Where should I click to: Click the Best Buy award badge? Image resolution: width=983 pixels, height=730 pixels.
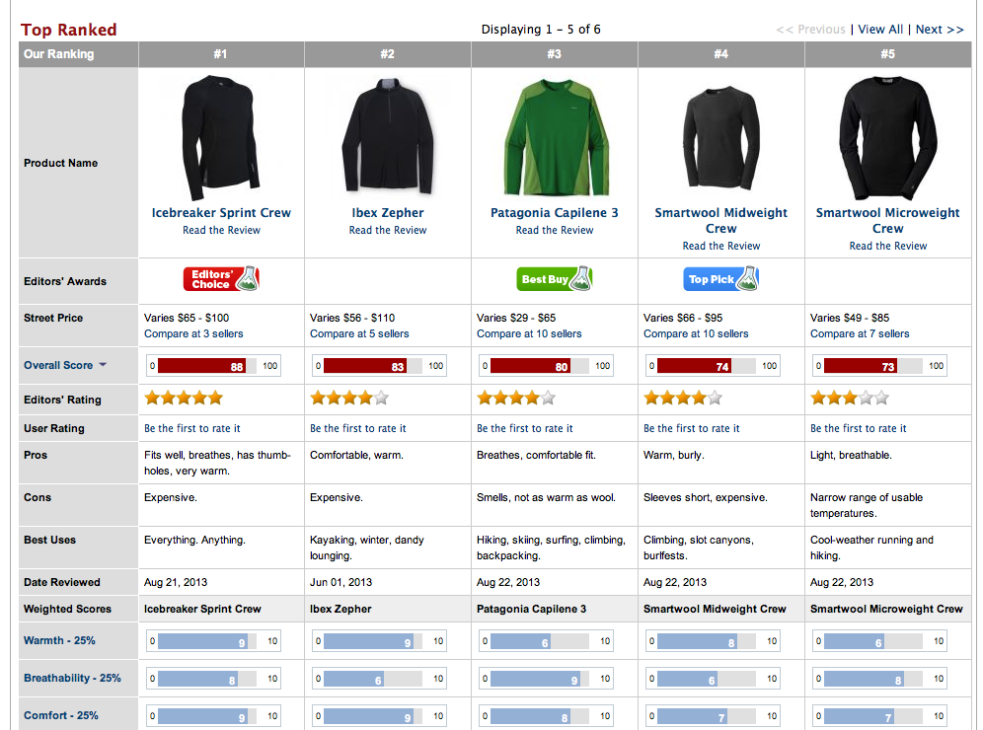tap(555, 279)
